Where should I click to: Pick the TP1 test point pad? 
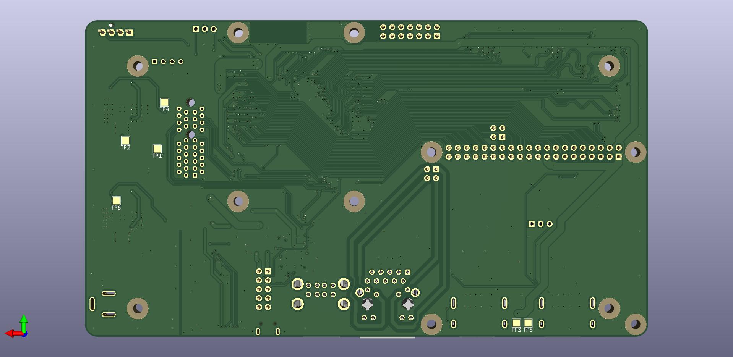click(157, 149)
